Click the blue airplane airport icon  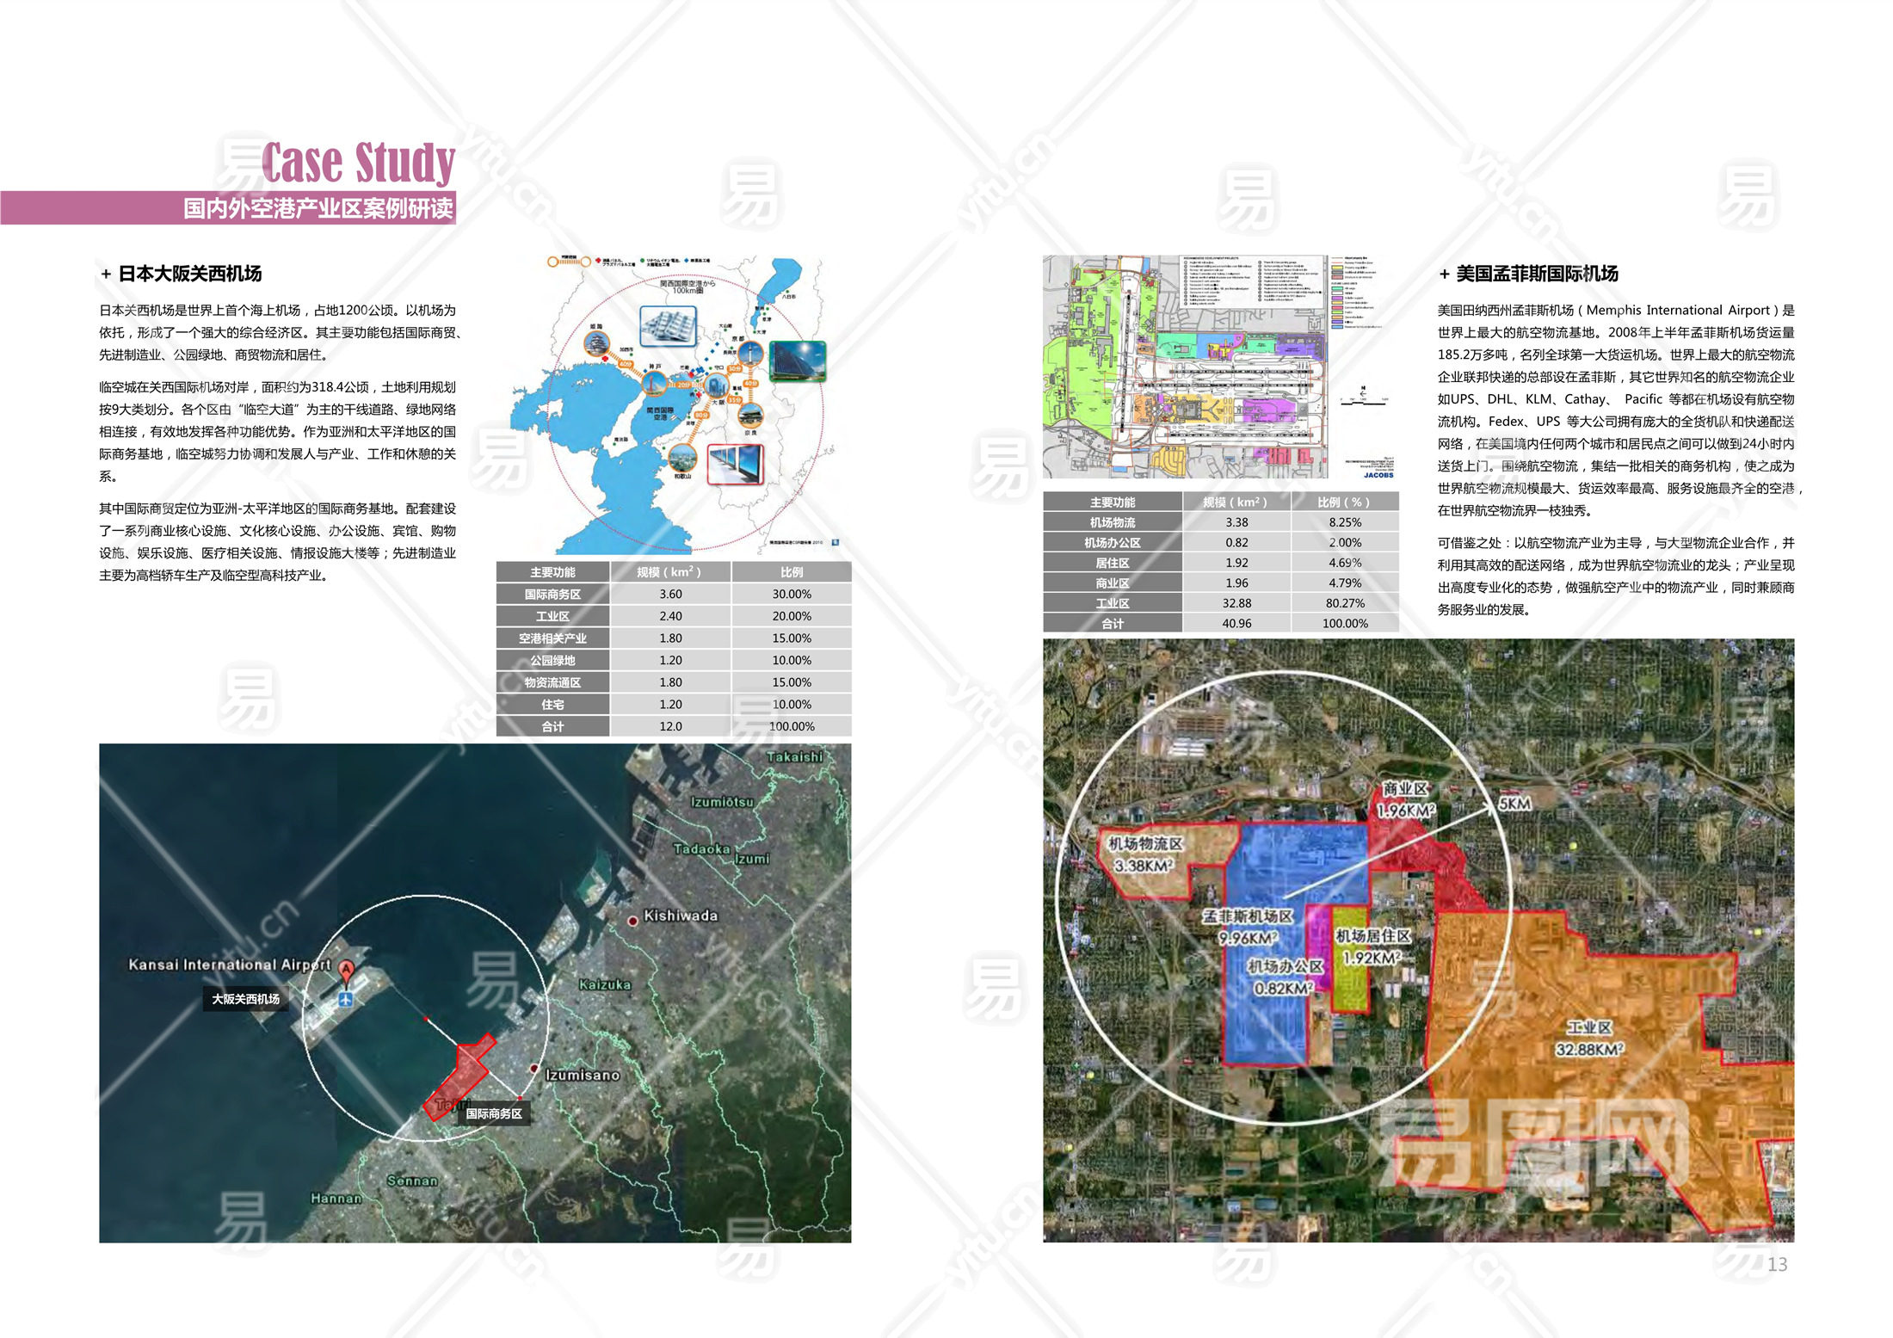pyautogui.click(x=346, y=999)
